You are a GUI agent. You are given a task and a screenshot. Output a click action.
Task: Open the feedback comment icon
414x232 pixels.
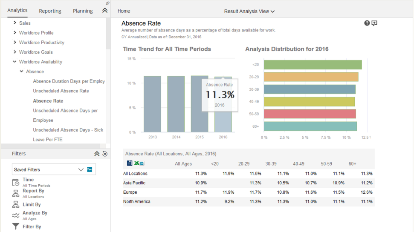374,23
